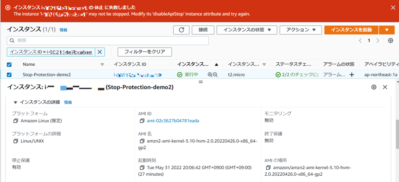This screenshot has height=182, width=399.
Task: Click the zoom-in filter icon beside 実行中
Action: (x=210, y=75)
